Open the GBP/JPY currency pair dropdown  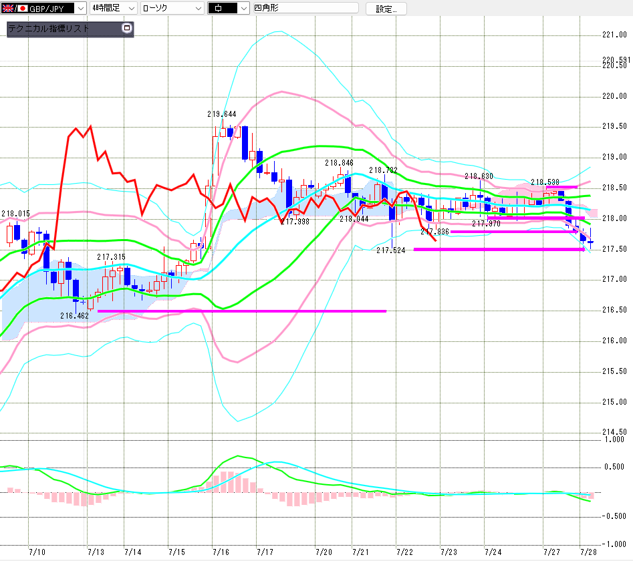(43, 8)
